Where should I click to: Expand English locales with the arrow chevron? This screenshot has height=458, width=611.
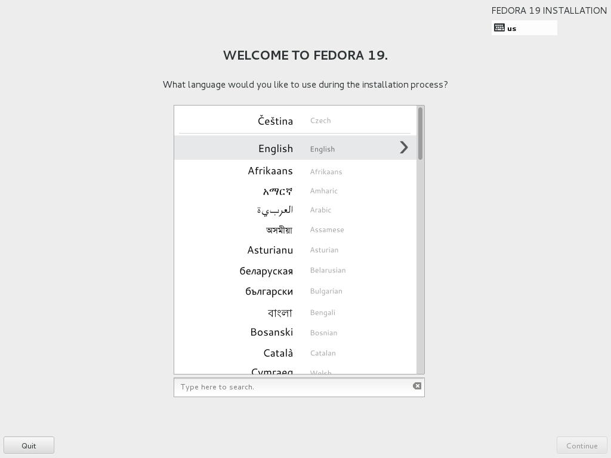pos(404,148)
